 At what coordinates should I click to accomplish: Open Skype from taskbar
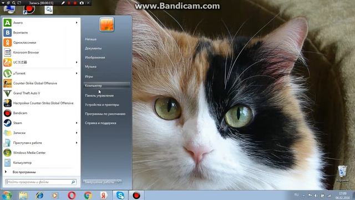pos(120,195)
